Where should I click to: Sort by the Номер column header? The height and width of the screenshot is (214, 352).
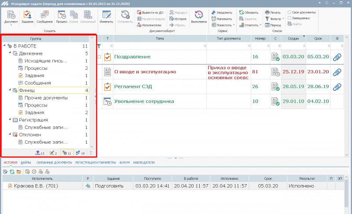pos(260,39)
